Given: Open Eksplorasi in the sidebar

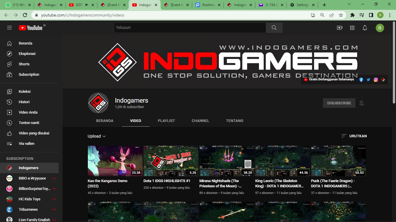Looking at the screenshot, I should [29, 54].
